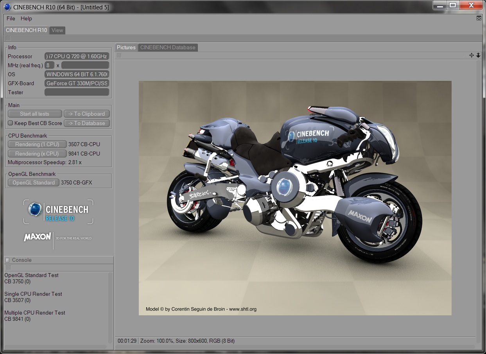Open the Help menu
This screenshot has height=354, width=486.
pyautogui.click(x=26, y=18)
